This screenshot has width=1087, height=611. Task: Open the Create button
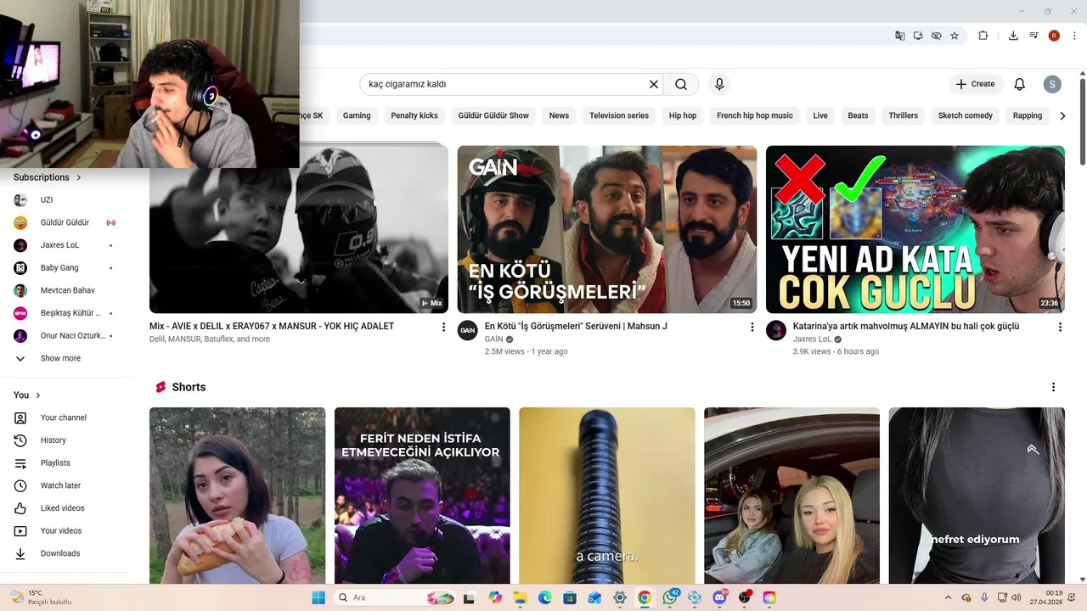[x=975, y=84]
